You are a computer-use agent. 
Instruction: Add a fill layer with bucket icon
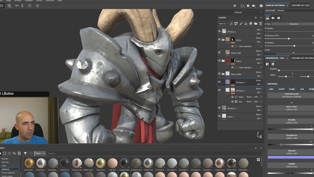(246, 24)
